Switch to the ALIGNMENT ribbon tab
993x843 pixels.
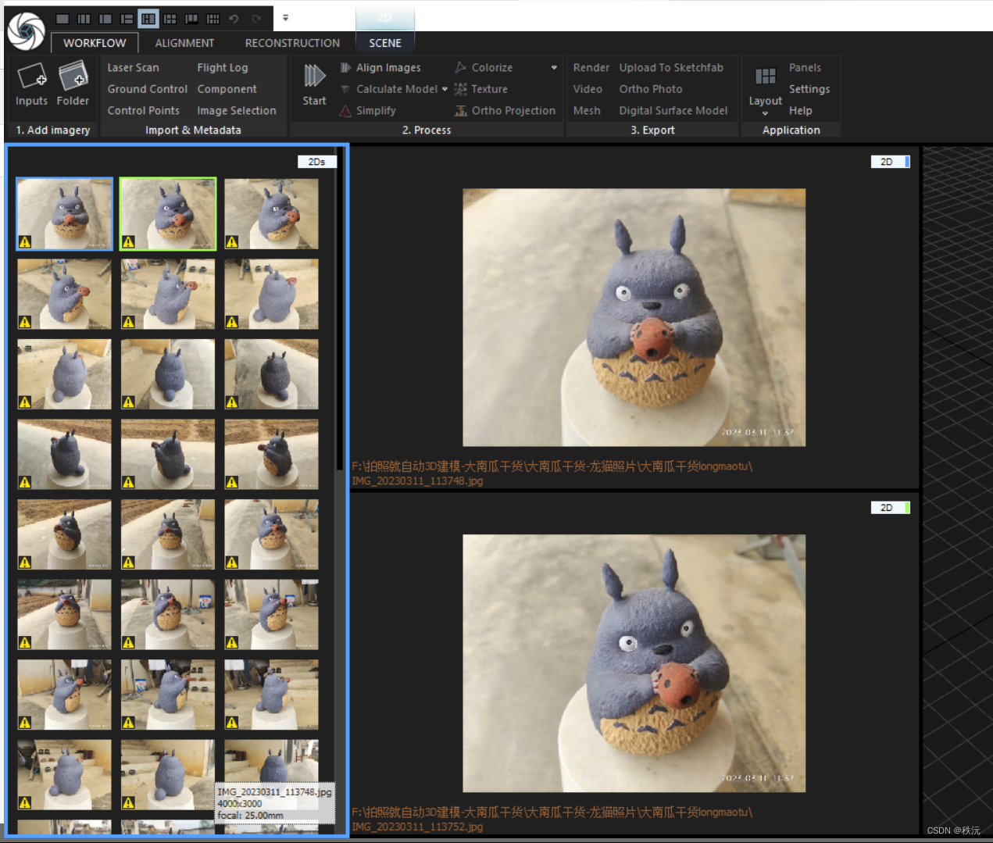184,43
